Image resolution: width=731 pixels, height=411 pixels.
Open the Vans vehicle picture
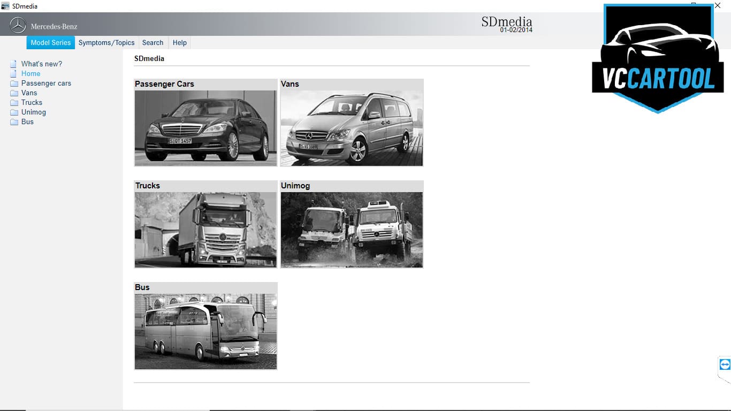tap(352, 128)
